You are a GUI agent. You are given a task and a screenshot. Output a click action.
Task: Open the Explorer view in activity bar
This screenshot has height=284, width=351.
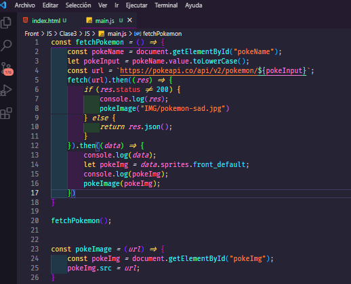pos(6,22)
